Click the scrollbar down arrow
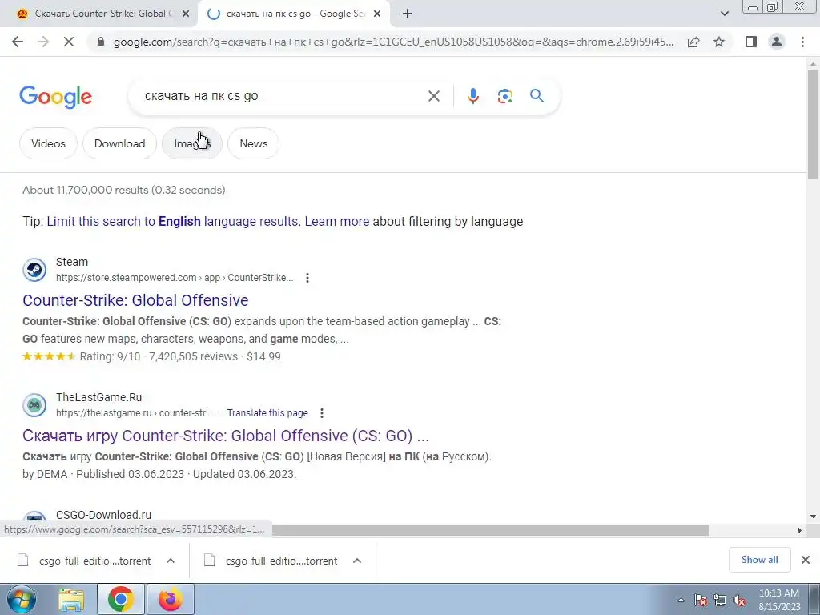 pyautogui.click(x=813, y=517)
